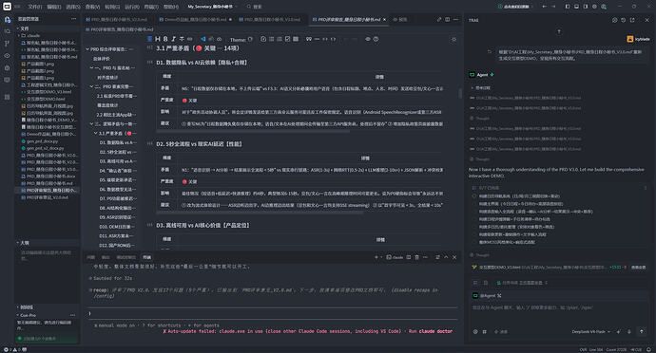
Task: Open explorer more actions (…) button
Action: coord(73,19)
